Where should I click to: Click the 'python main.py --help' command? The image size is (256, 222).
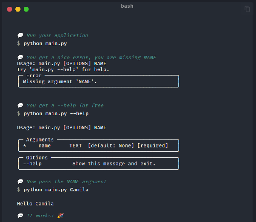(56, 114)
